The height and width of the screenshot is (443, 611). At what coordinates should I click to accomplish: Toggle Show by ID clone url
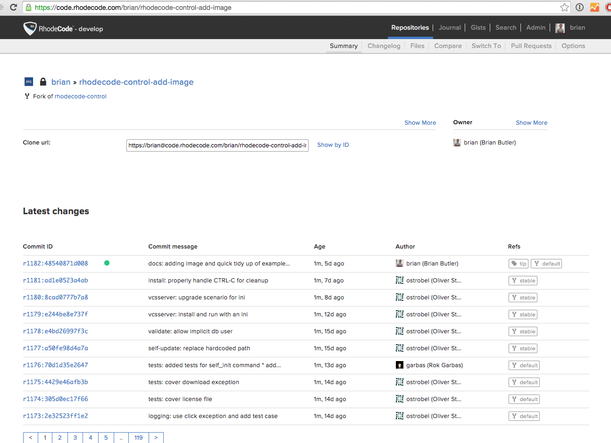[333, 145]
